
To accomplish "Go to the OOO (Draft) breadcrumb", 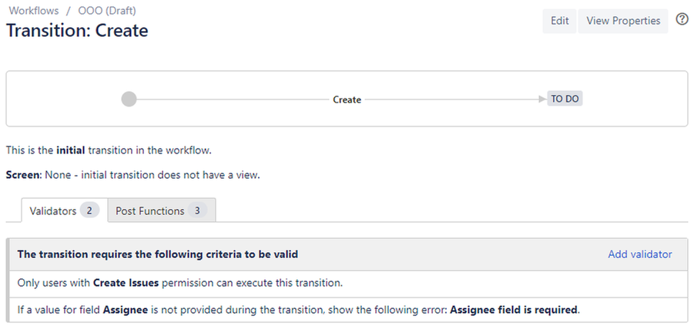I will click(x=107, y=11).
